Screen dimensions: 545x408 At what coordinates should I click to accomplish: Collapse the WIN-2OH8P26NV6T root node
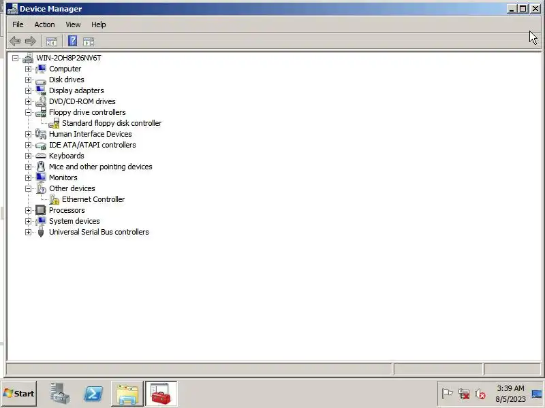click(x=15, y=58)
